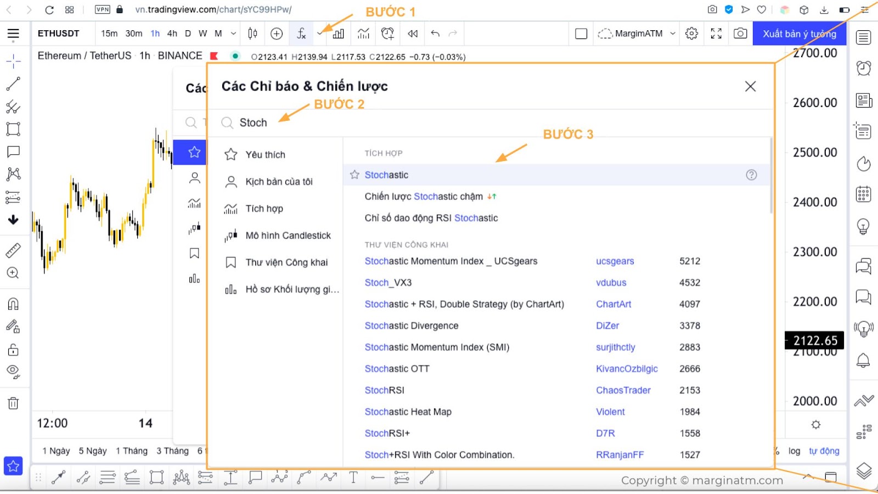The image size is (878, 494).
Task: Select the Kịch bản của tôi category
Action: pyautogui.click(x=274, y=182)
